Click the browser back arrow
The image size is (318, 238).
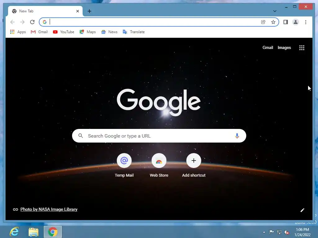[12, 22]
